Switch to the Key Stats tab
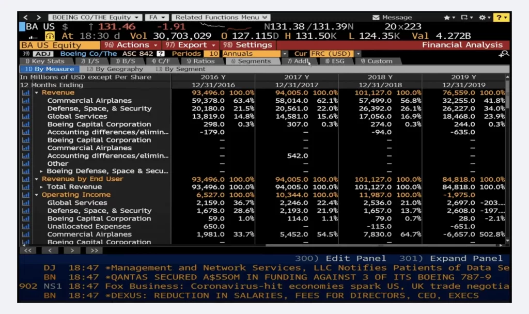529x314 pixels. point(45,61)
